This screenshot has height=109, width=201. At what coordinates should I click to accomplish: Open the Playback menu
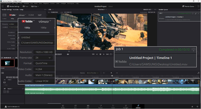click(x=46, y=3)
